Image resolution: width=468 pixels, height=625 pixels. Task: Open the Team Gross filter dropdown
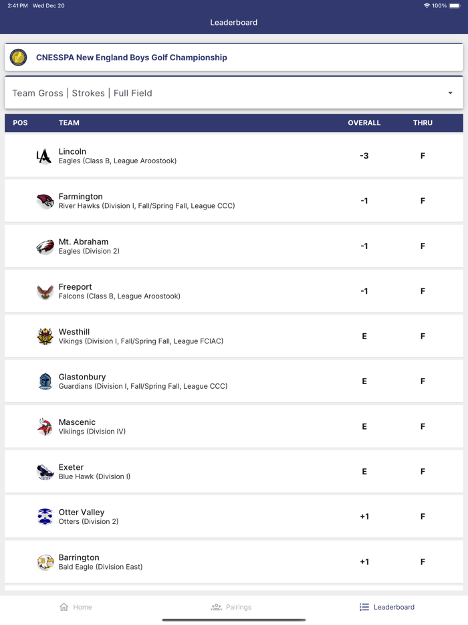point(37,93)
